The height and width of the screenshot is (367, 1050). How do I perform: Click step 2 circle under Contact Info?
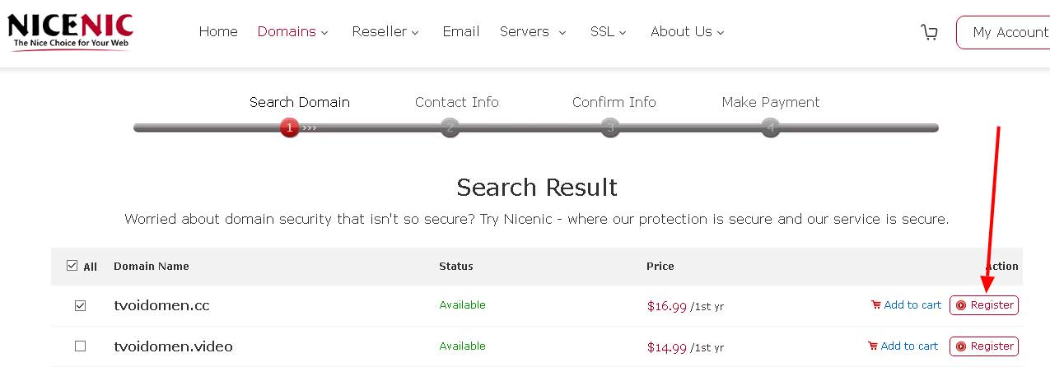click(449, 128)
